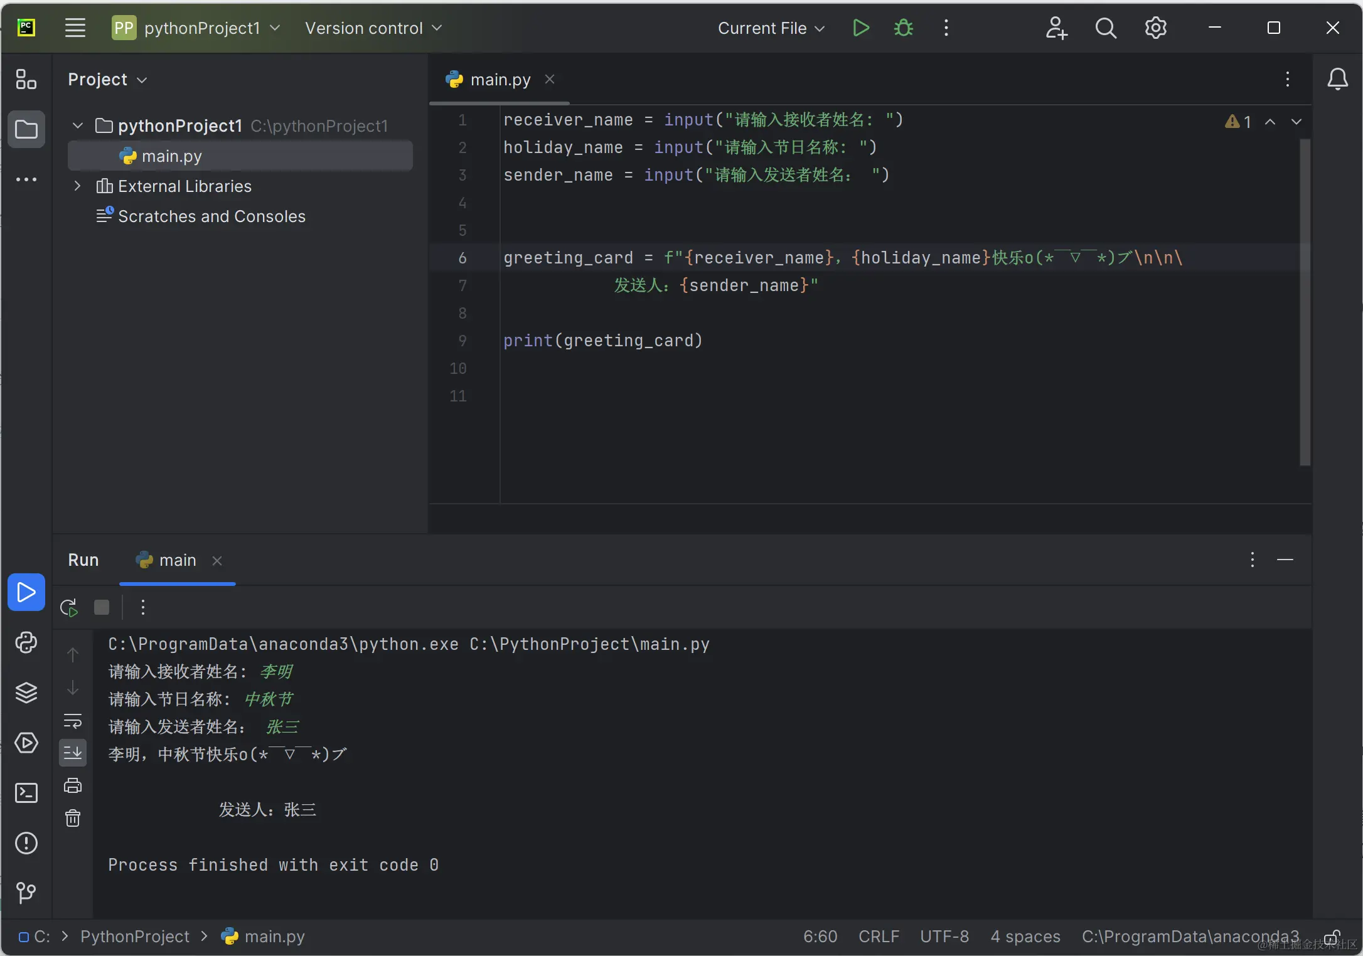
Task: Select the main.py editor tab
Action: click(500, 80)
